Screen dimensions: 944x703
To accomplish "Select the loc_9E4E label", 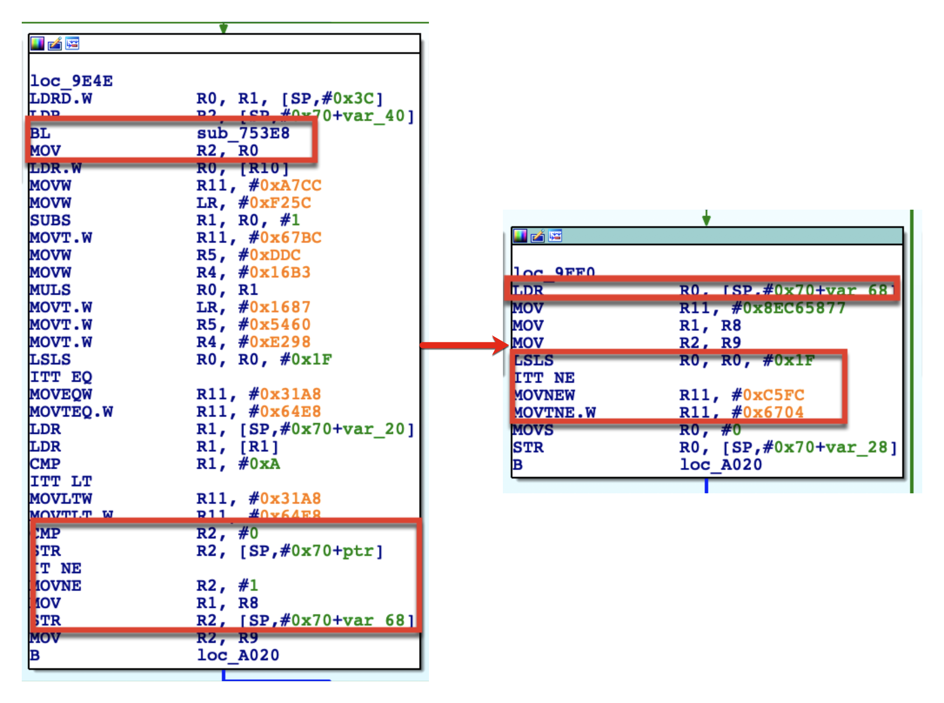I will click(x=71, y=81).
